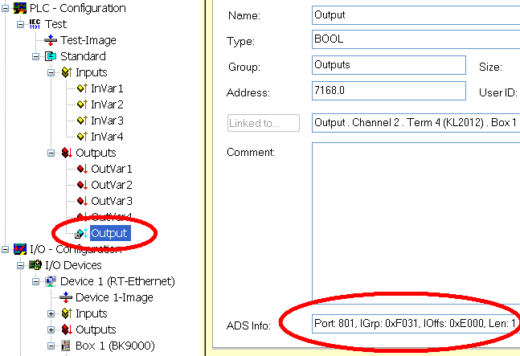Click the OutVar3 variable icon
This screenshot has height=356, width=520.
82,201
